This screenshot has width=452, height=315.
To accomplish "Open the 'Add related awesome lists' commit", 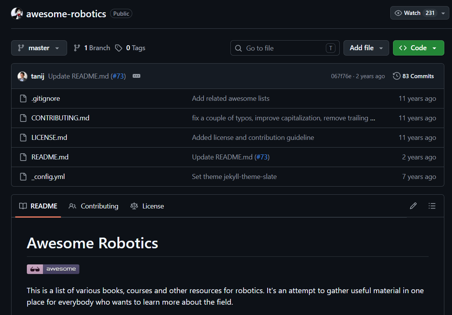I will [x=231, y=98].
